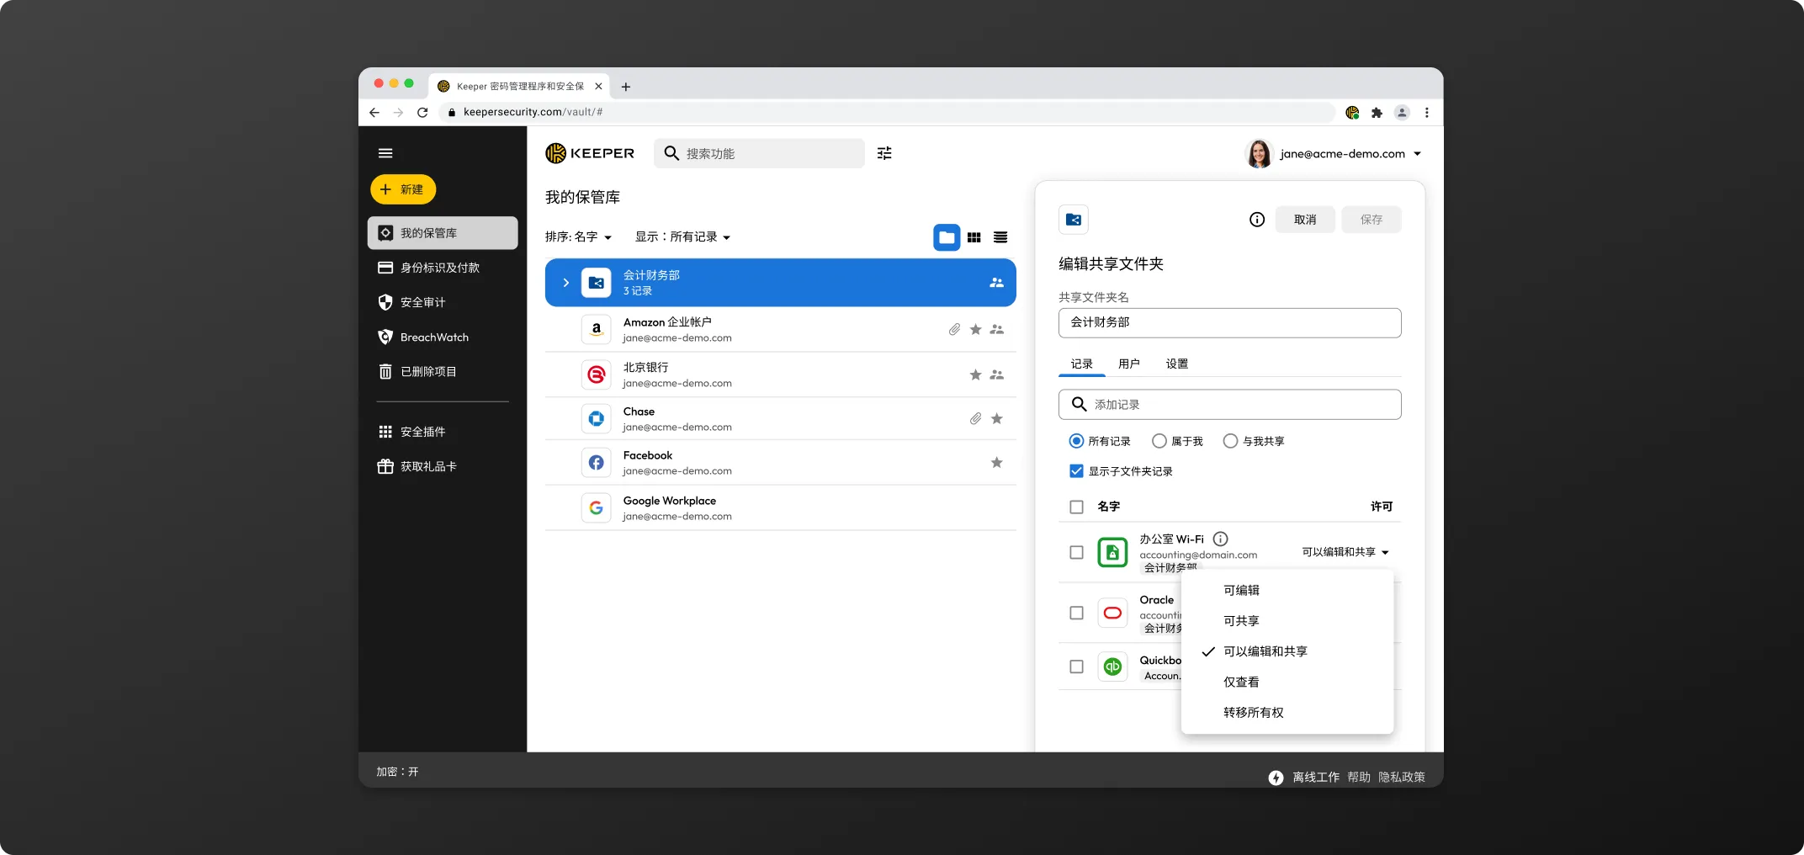
Task: Click Keeper extension icon in browser toolbar
Action: (1352, 113)
